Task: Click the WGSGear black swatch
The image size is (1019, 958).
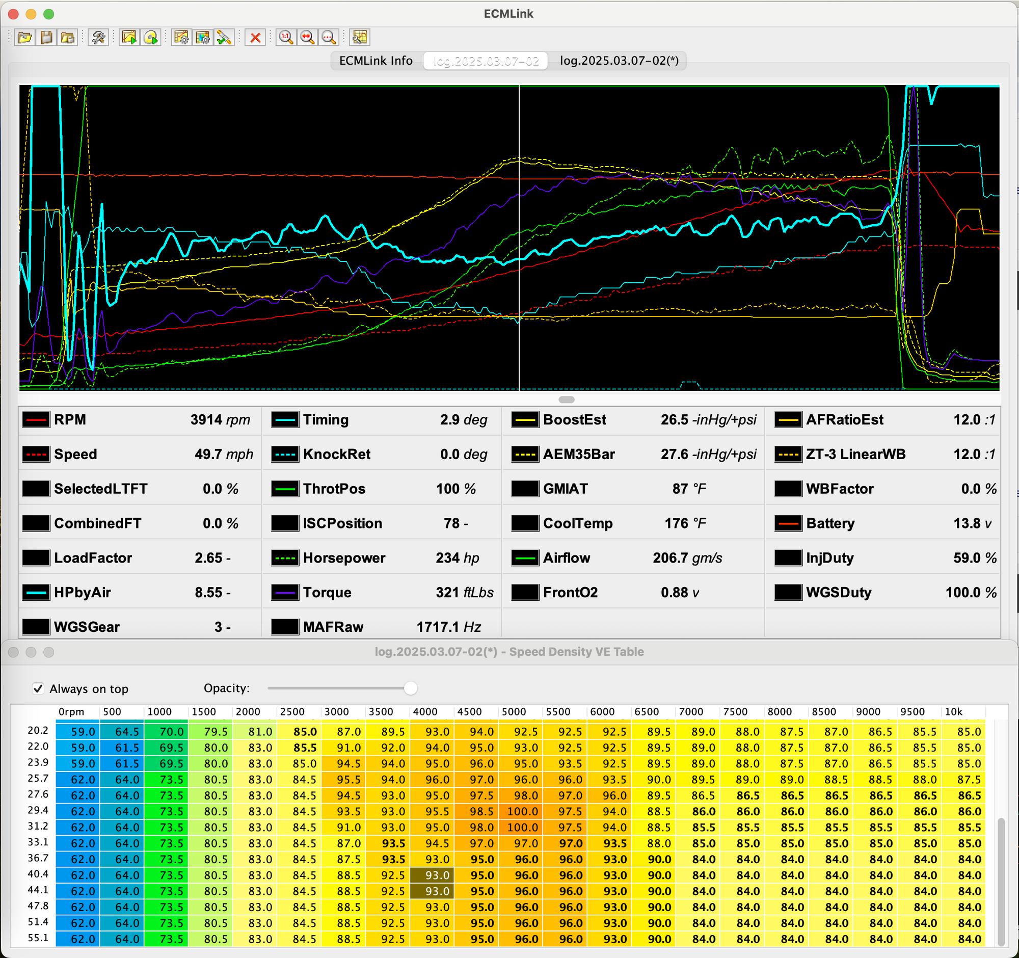Action: [x=36, y=627]
